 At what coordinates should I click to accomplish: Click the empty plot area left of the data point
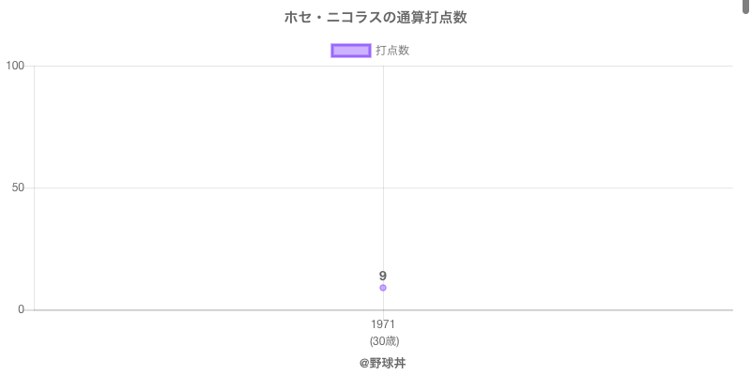[207, 187]
